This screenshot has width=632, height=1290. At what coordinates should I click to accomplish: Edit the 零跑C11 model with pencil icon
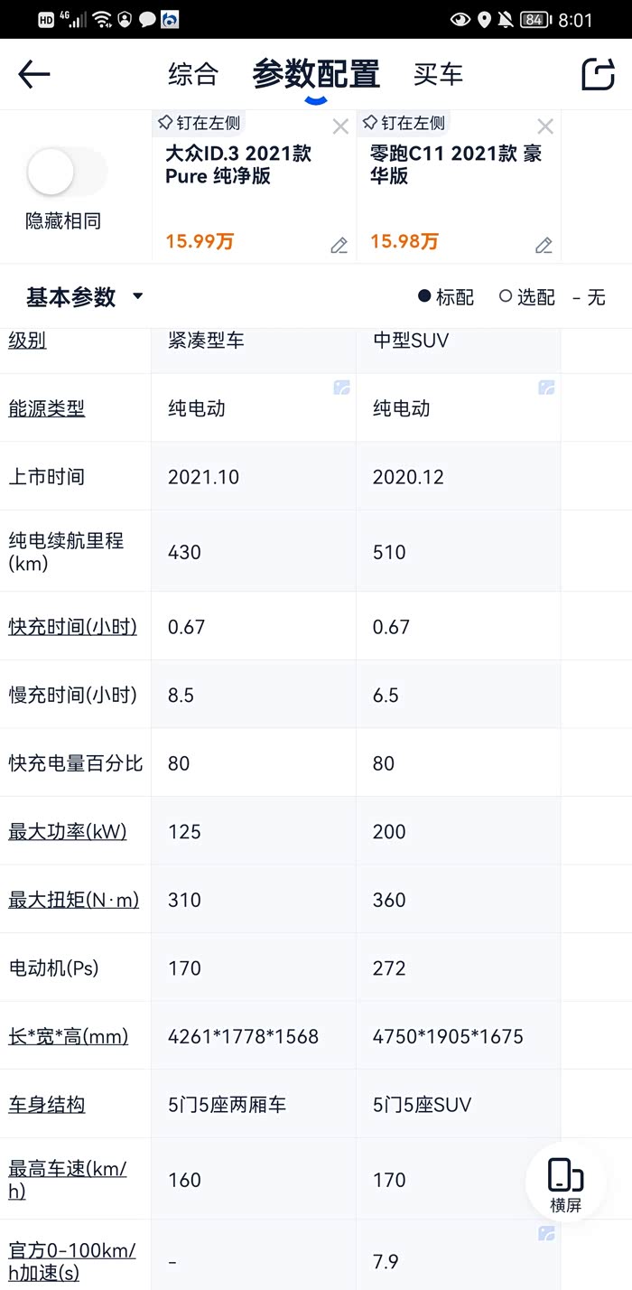click(544, 245)
